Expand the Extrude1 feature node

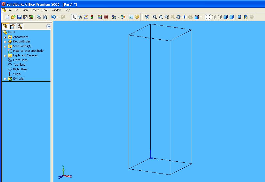[x=5, y=79]
